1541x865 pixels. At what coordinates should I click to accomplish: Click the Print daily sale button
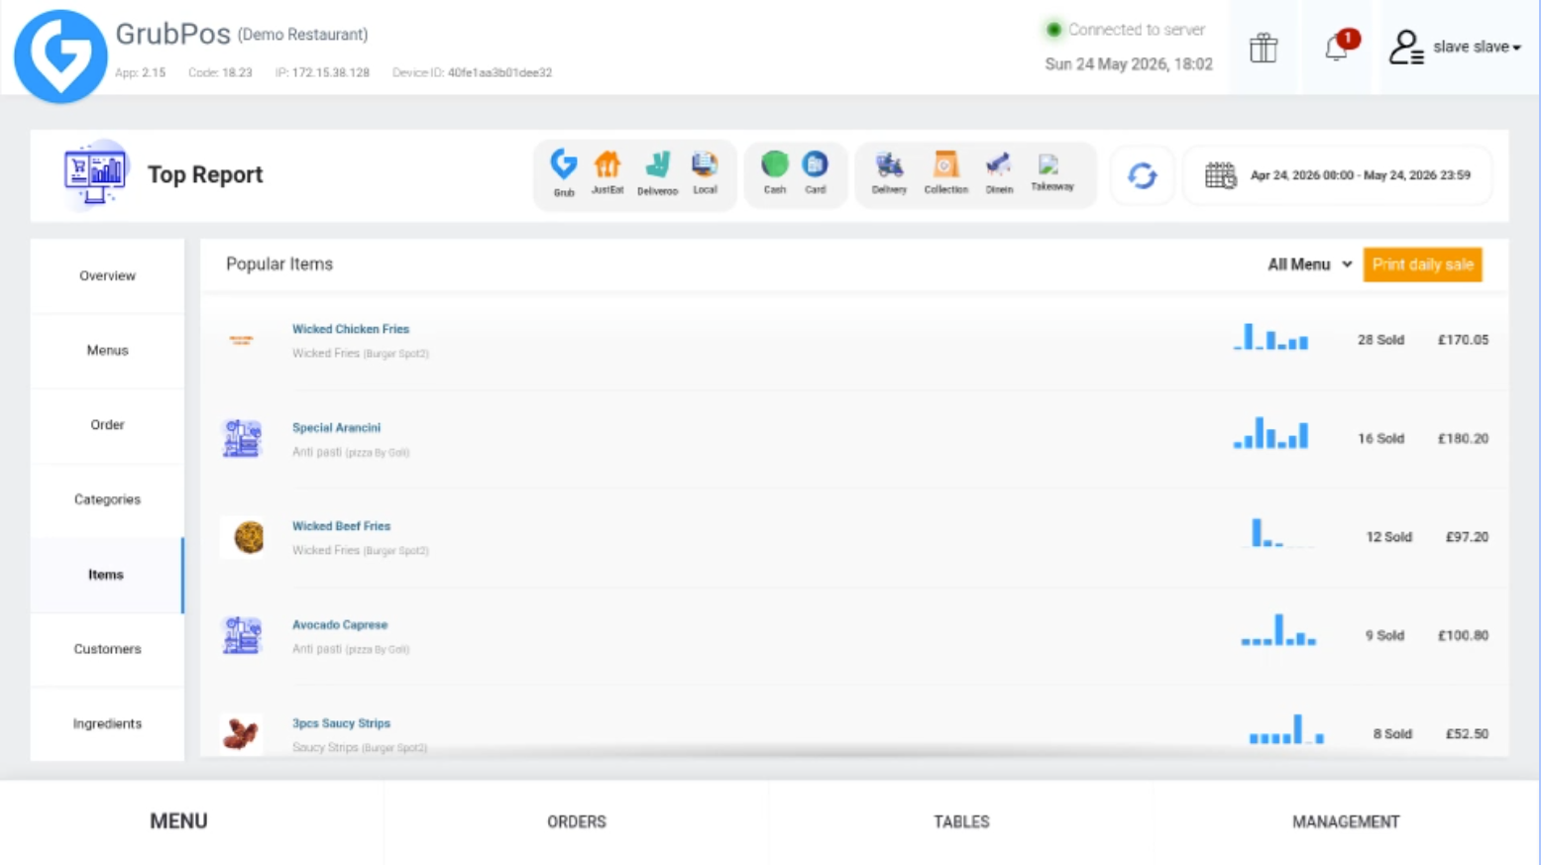[x=1422, y=265]
